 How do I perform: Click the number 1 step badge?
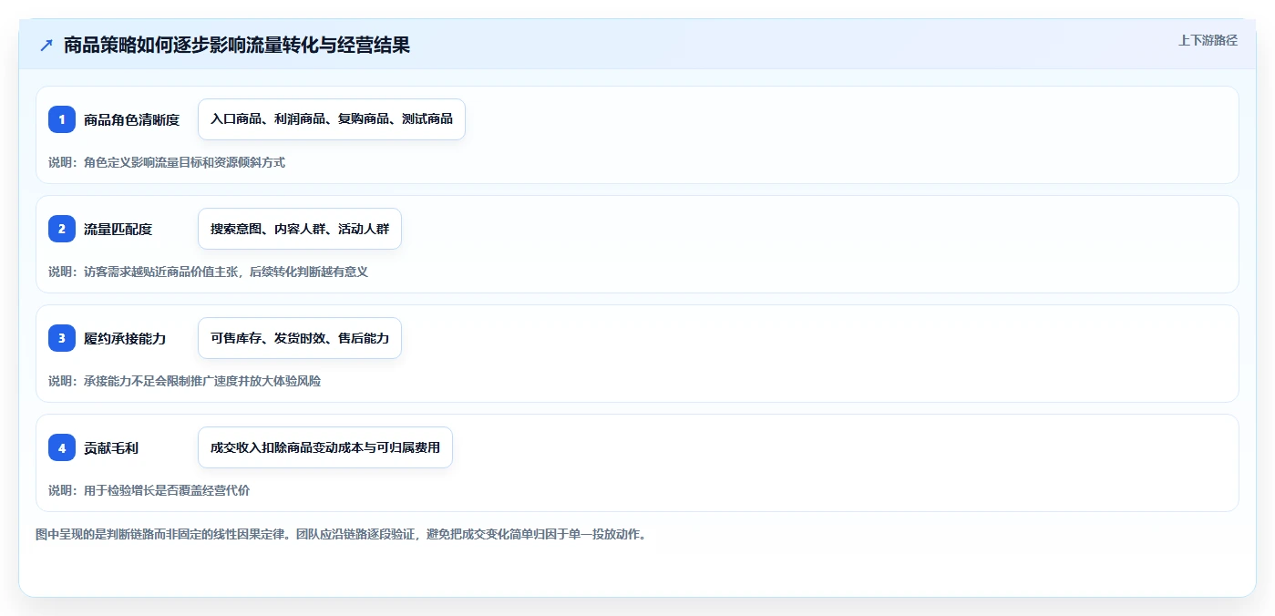62,119
